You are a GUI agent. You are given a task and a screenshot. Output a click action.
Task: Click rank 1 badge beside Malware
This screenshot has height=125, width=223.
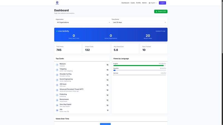tap(57, 65)
